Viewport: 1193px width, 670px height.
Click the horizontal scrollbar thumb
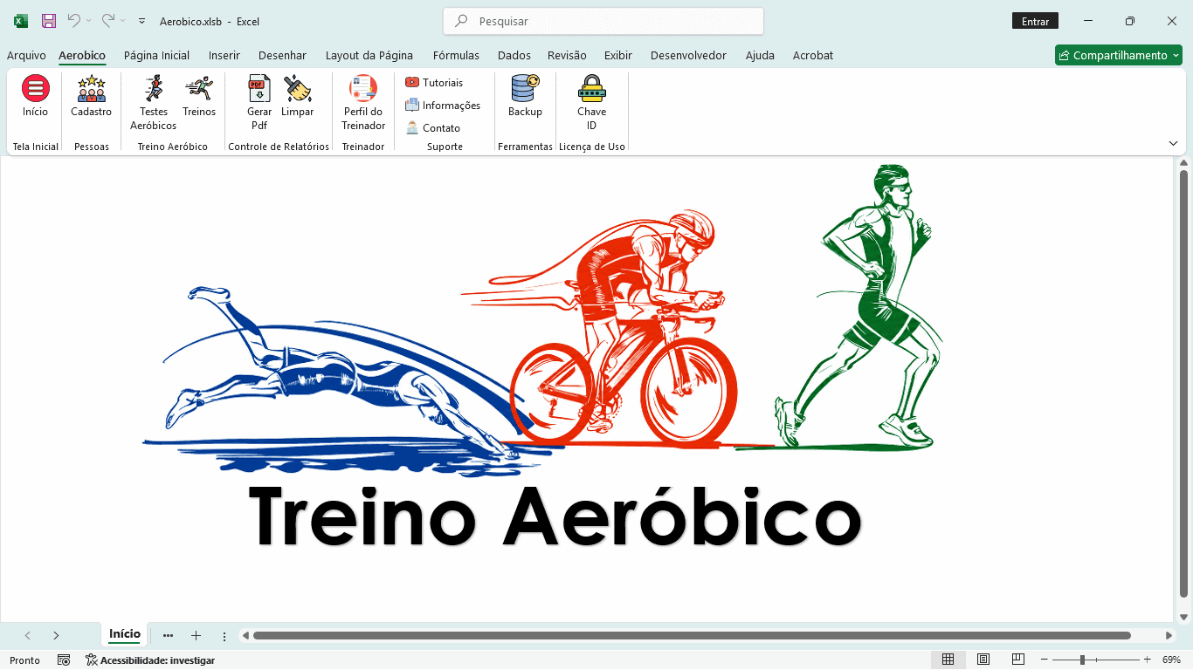click(692, 636)
